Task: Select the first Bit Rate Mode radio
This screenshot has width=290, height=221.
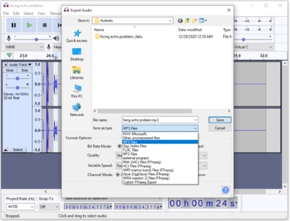Action: (119, 146)
